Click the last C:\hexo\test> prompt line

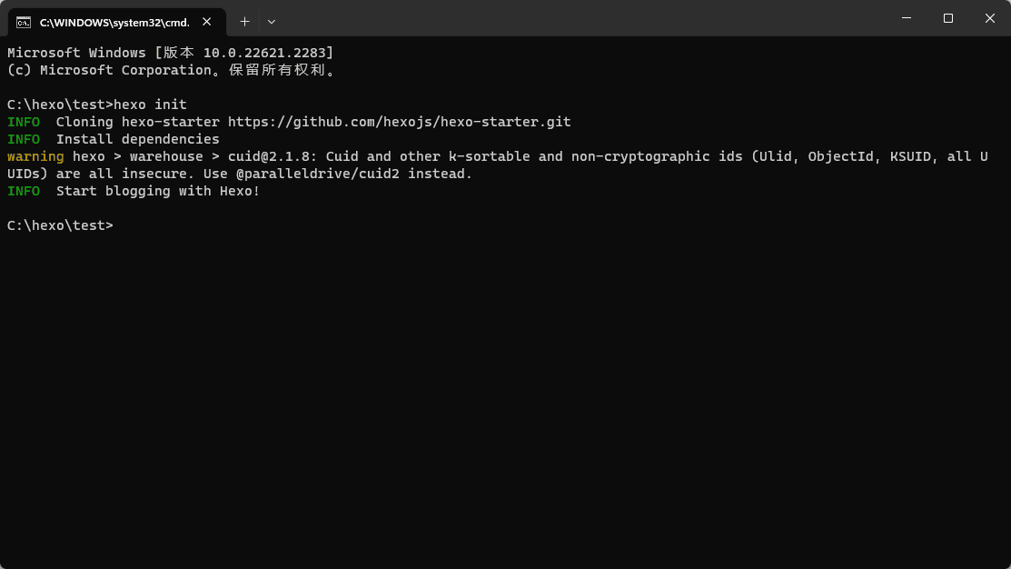(60, 225)
